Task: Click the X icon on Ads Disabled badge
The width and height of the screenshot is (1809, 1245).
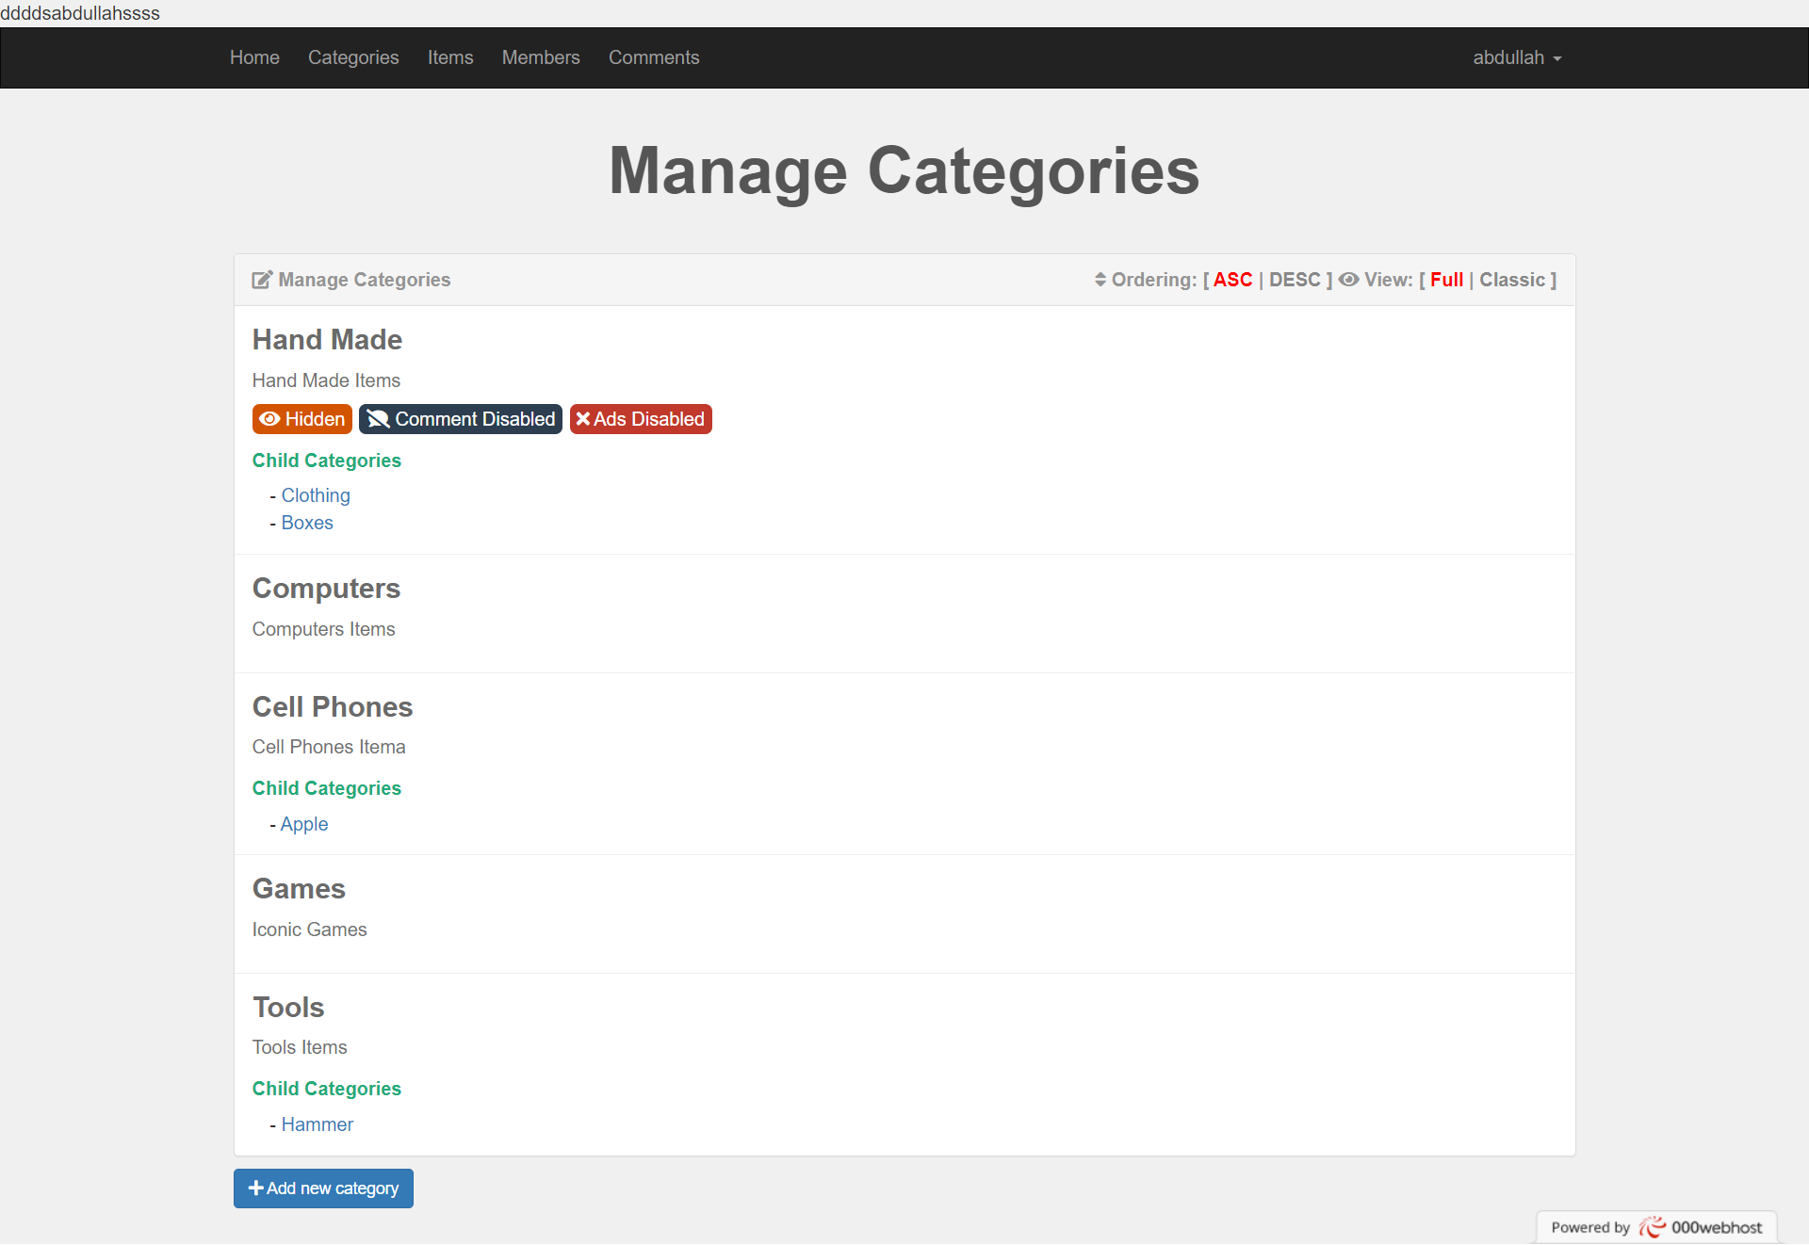Action: pos(581,419)
